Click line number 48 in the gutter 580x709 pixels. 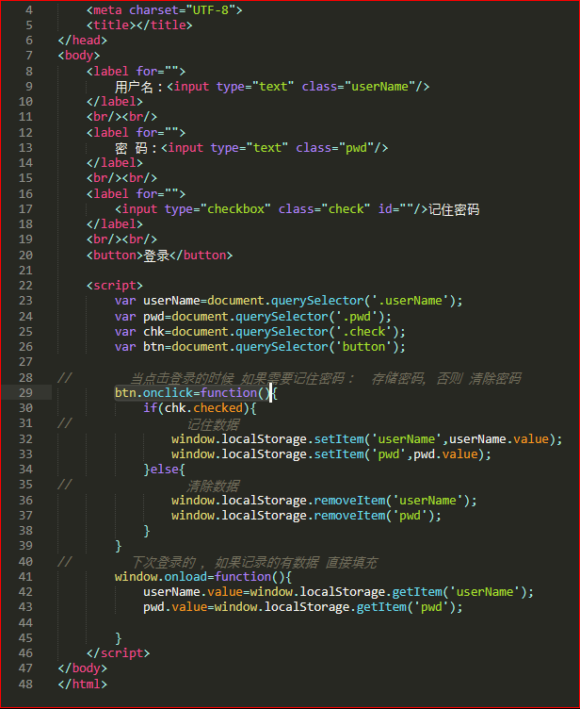point(25,684)
